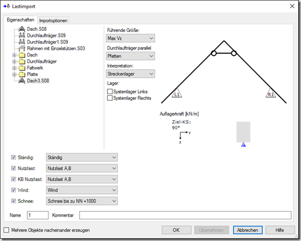Expand the Faltwerk folder node
The height and width of the screenshot is (241, 301).
click(14, 68)
